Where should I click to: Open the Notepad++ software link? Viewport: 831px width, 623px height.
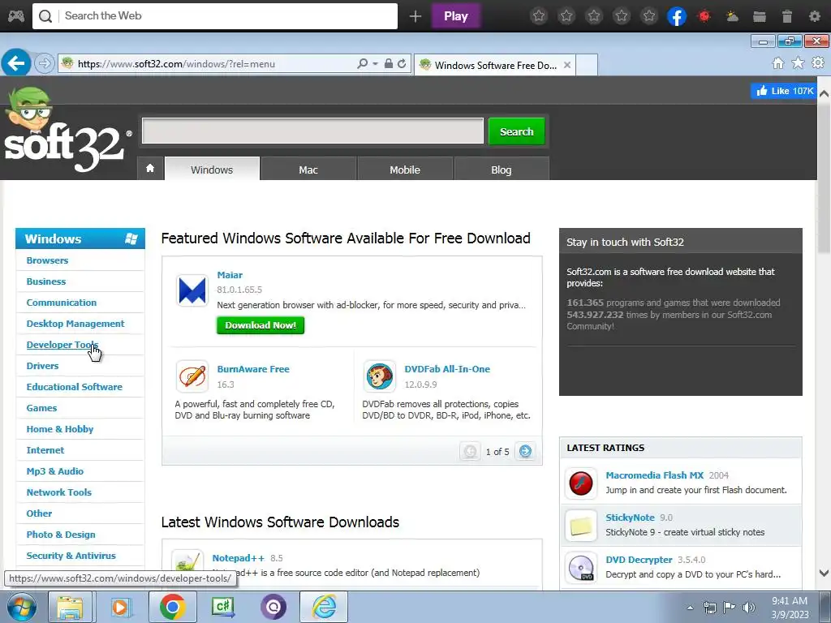click(x=238, y=558)
